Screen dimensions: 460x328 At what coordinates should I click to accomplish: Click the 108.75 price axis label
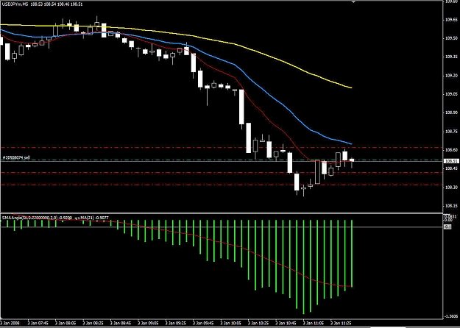(452, 132)
